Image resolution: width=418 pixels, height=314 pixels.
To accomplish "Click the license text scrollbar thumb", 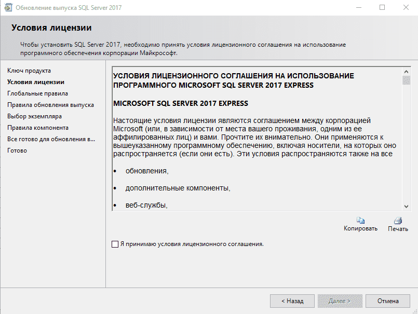I will [406, 80].
